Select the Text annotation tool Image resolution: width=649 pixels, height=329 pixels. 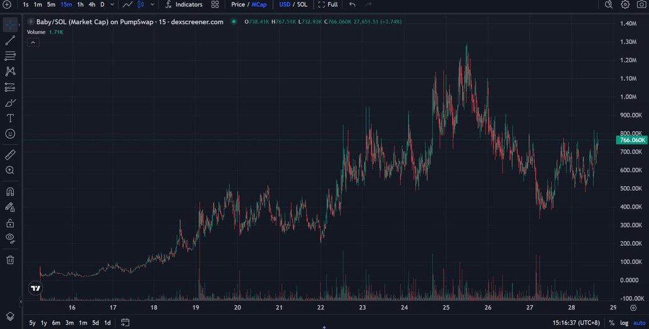[x=10, y=118]
